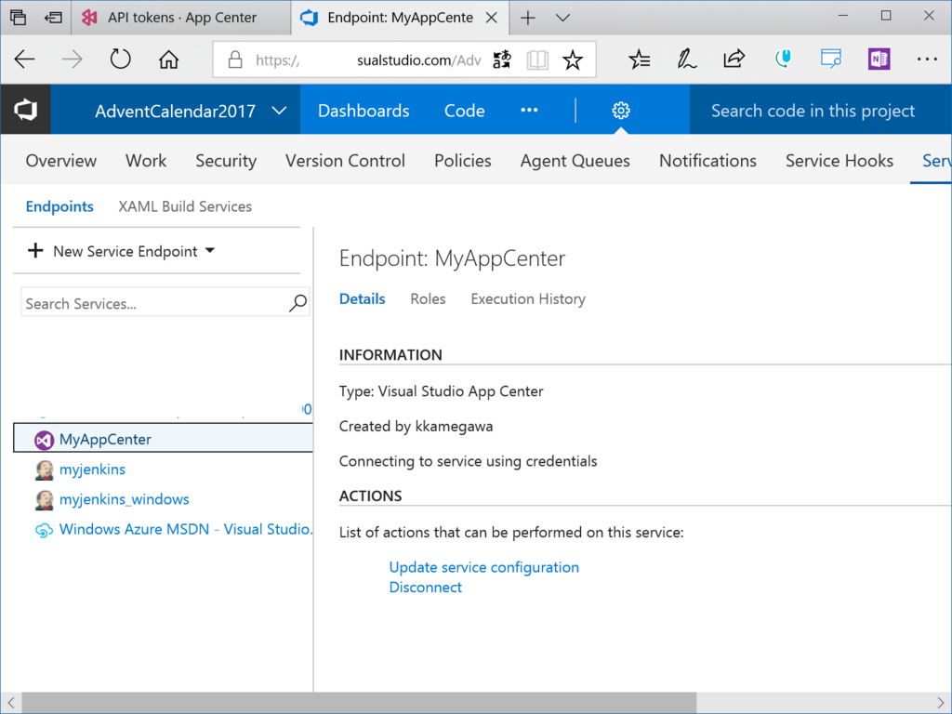952x714 pixels.
Task: Go to the Work settings tab
Action: click(146, 160)
